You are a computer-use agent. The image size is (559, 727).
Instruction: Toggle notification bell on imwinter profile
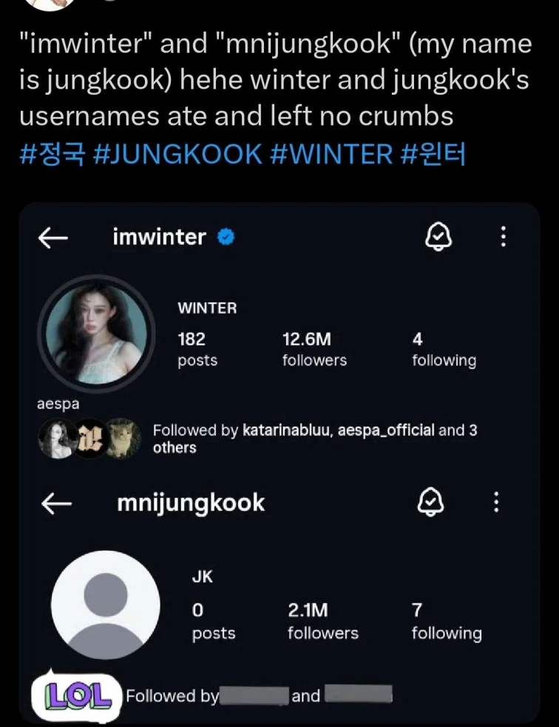tap(438, 237)
